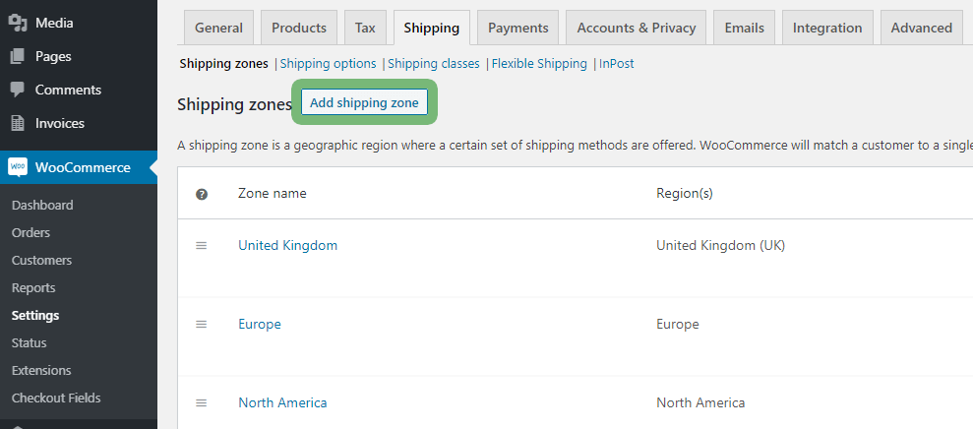Viewport: 973px width, 429px height.
Task: Open the United Kingdom zone
Action: [288, 245]
